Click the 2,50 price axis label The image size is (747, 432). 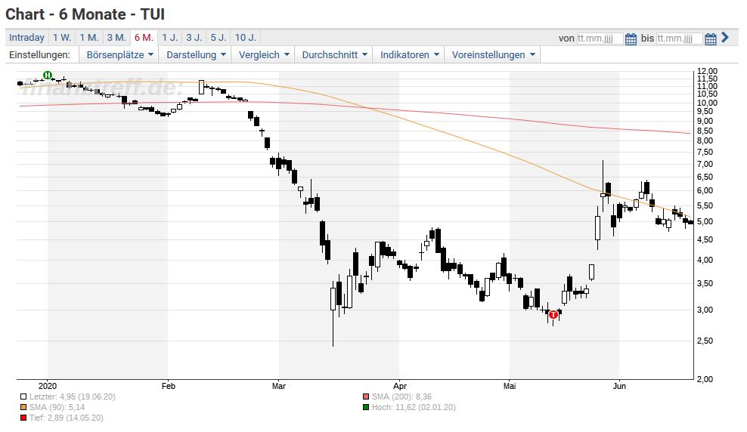coord(705,341)
